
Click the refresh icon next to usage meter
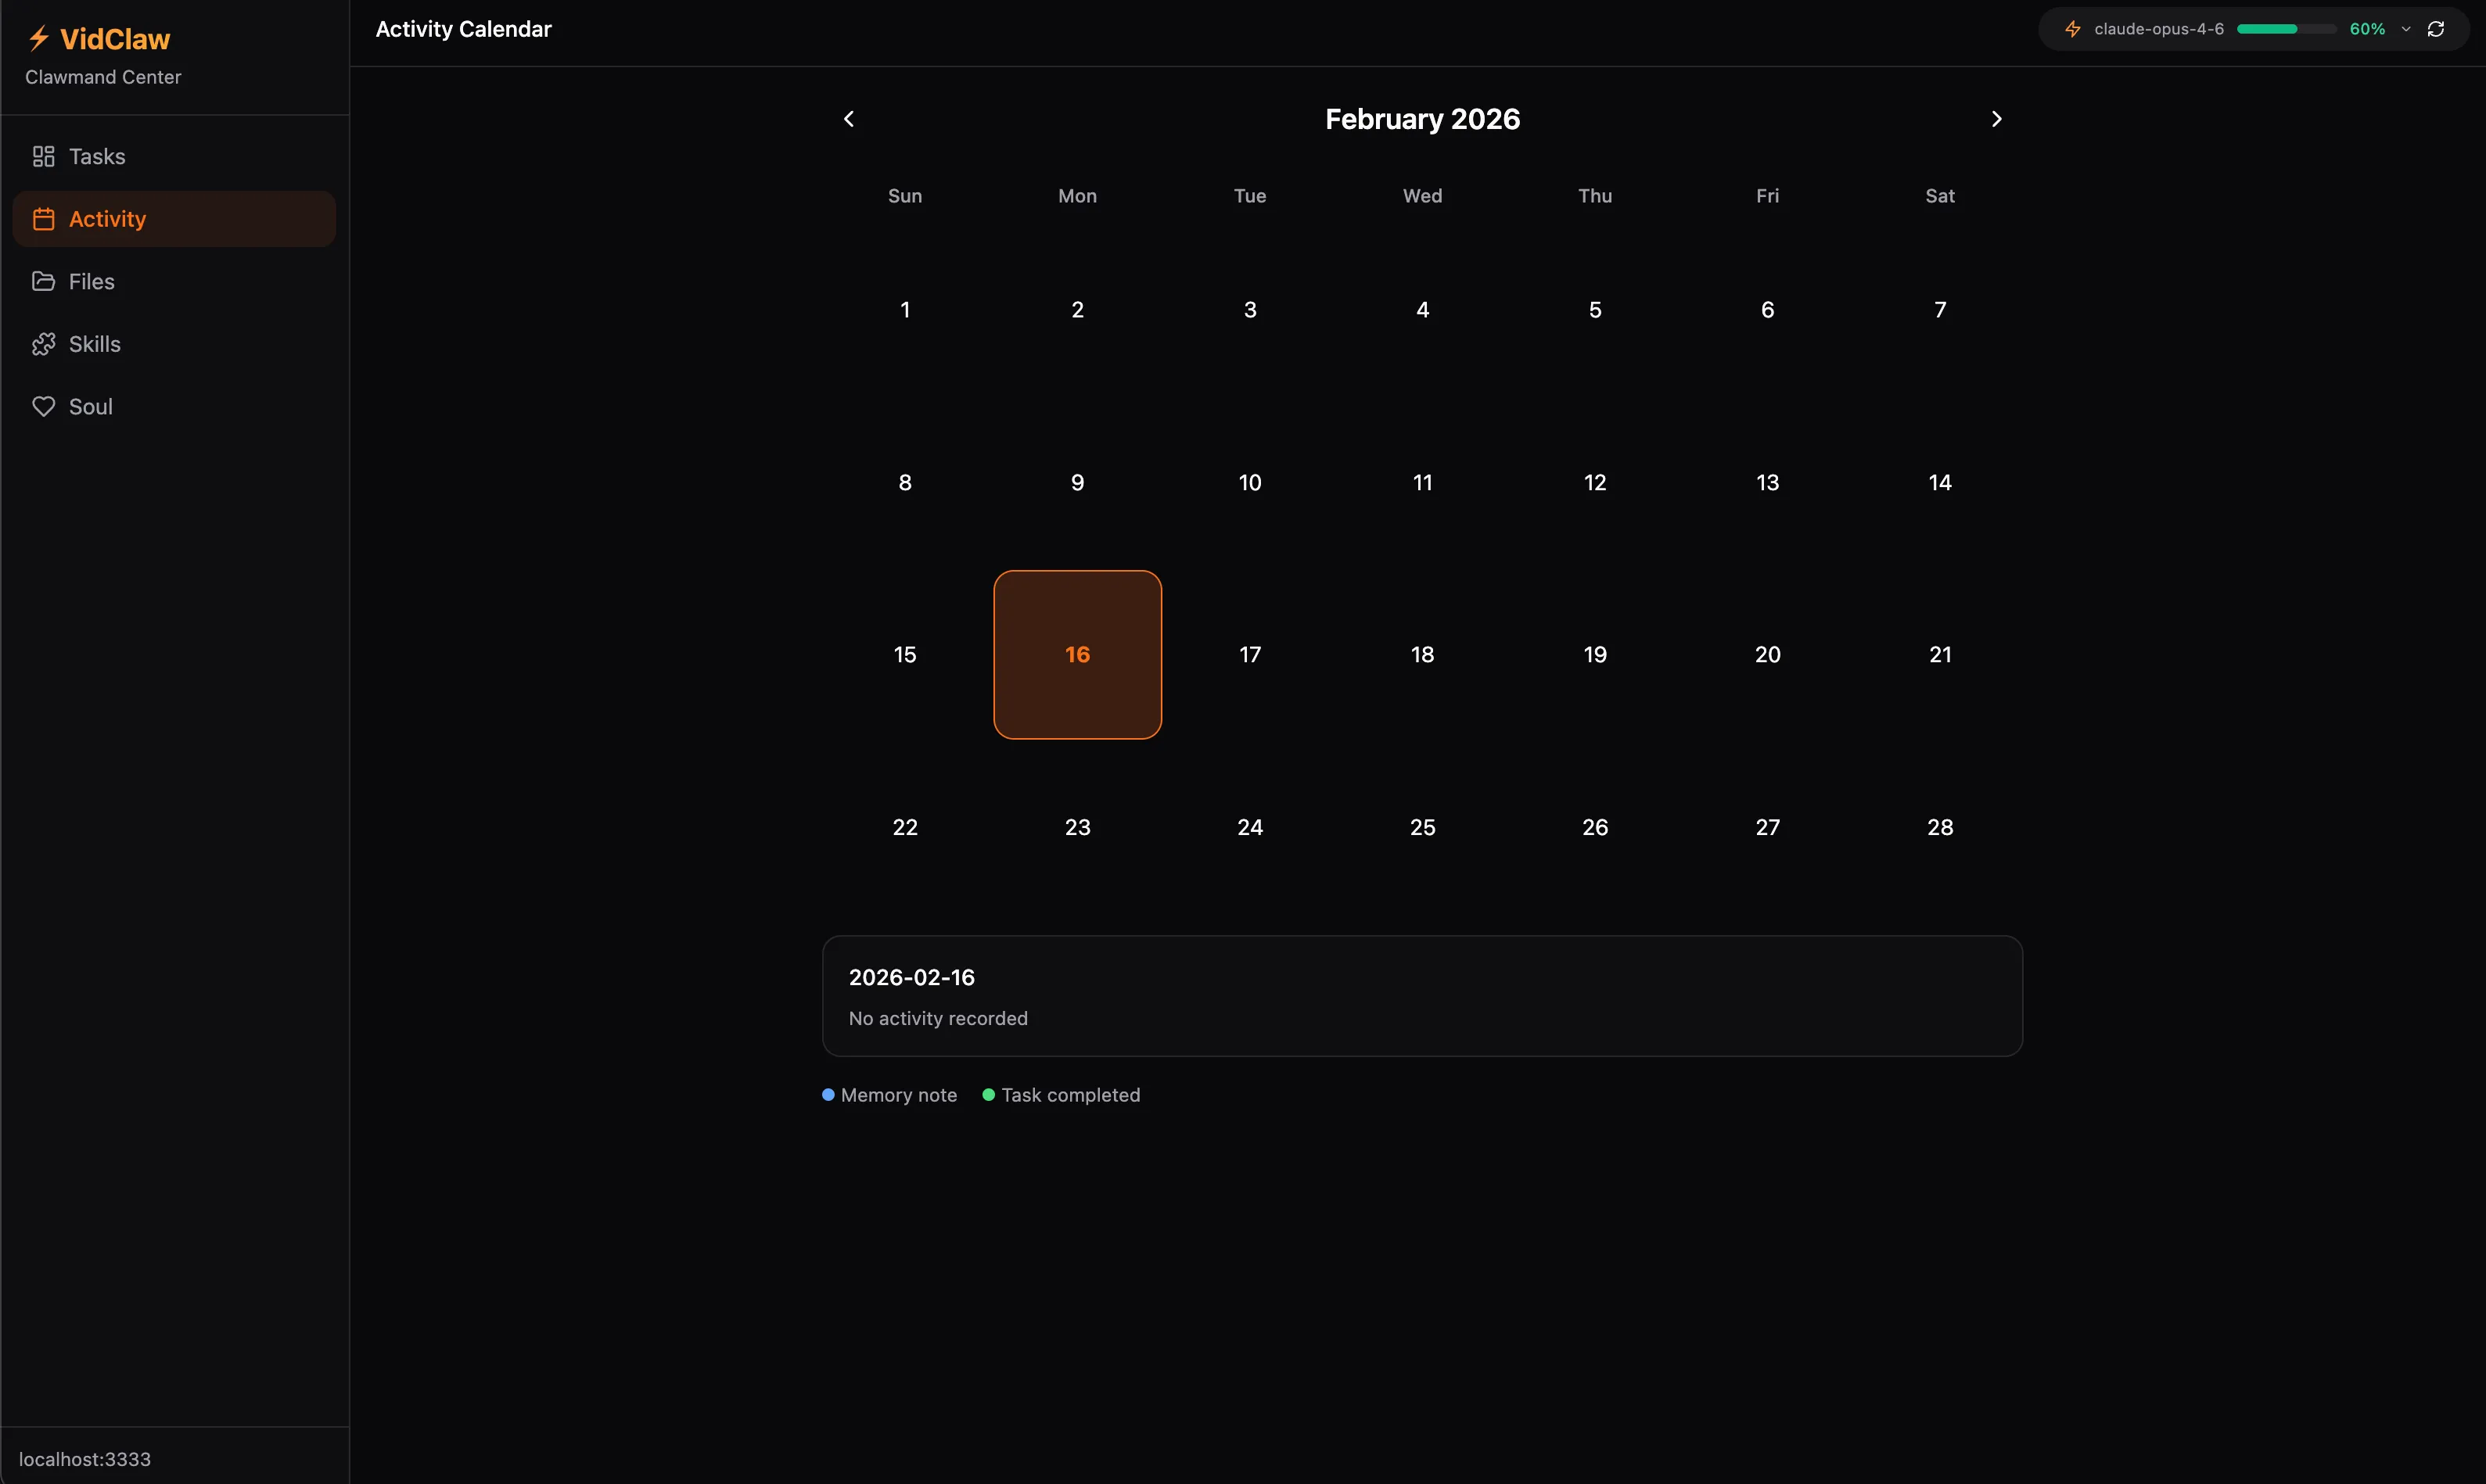(2435, 28)
